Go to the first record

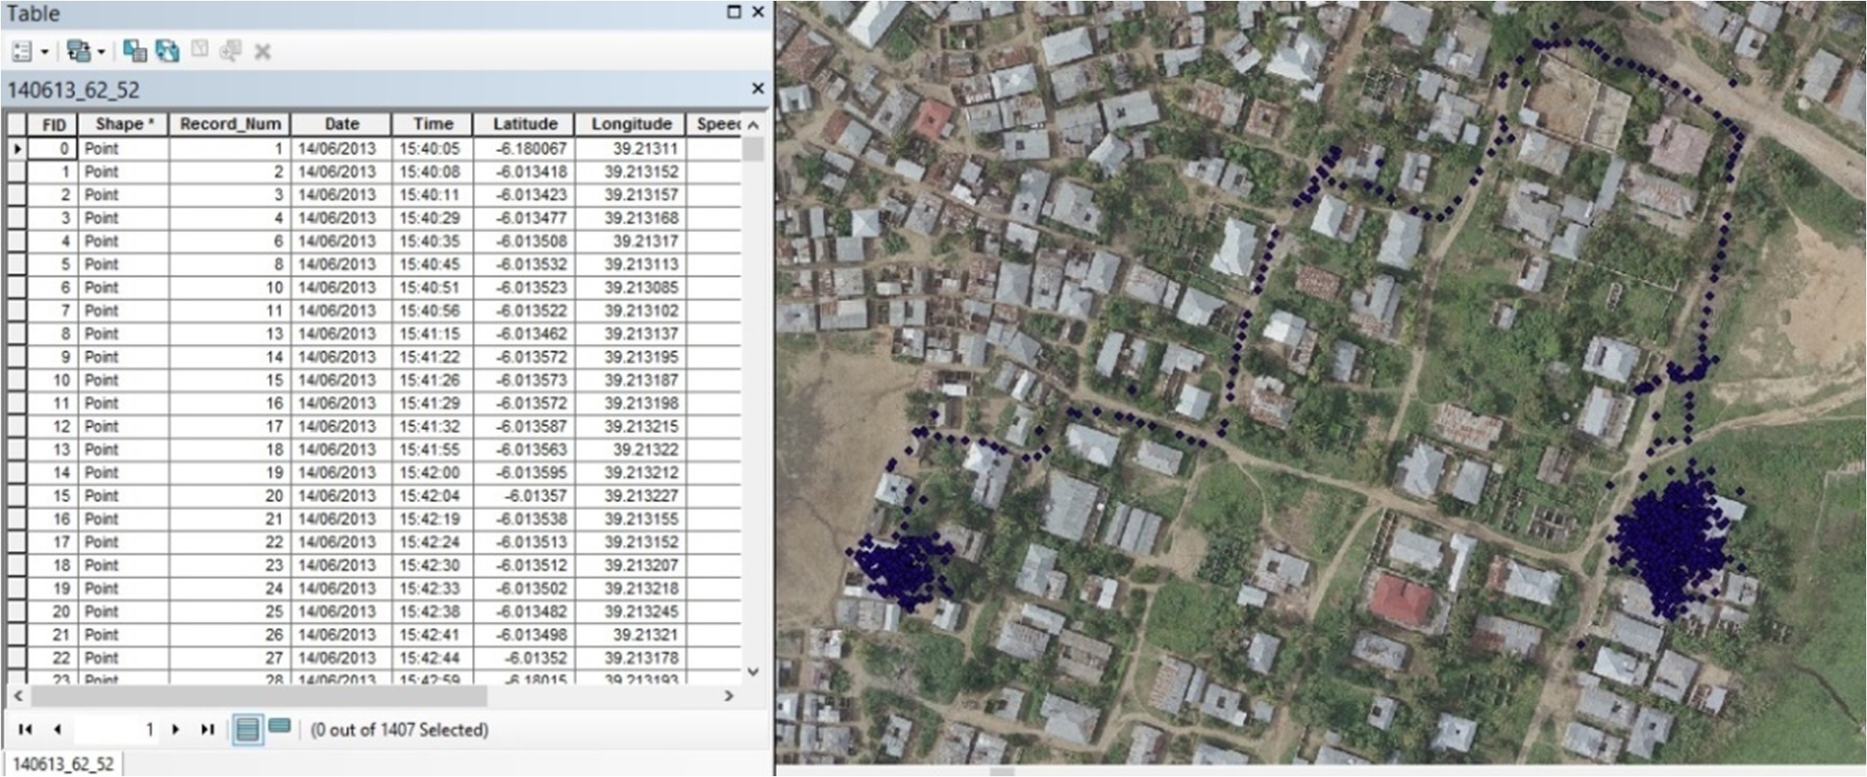[x=24, y=729]
